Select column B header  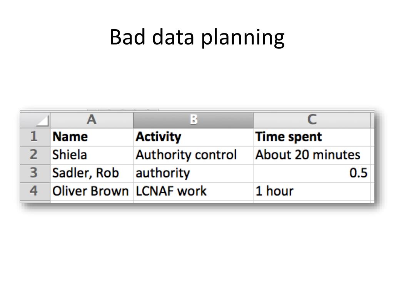193,120
